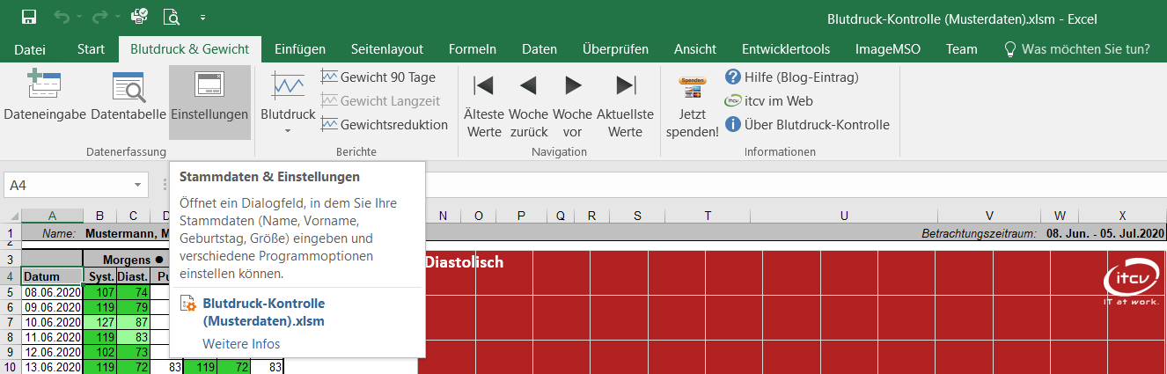Open the Team tab
Screen dimensions: 1167x374
(x=962, y=49)
